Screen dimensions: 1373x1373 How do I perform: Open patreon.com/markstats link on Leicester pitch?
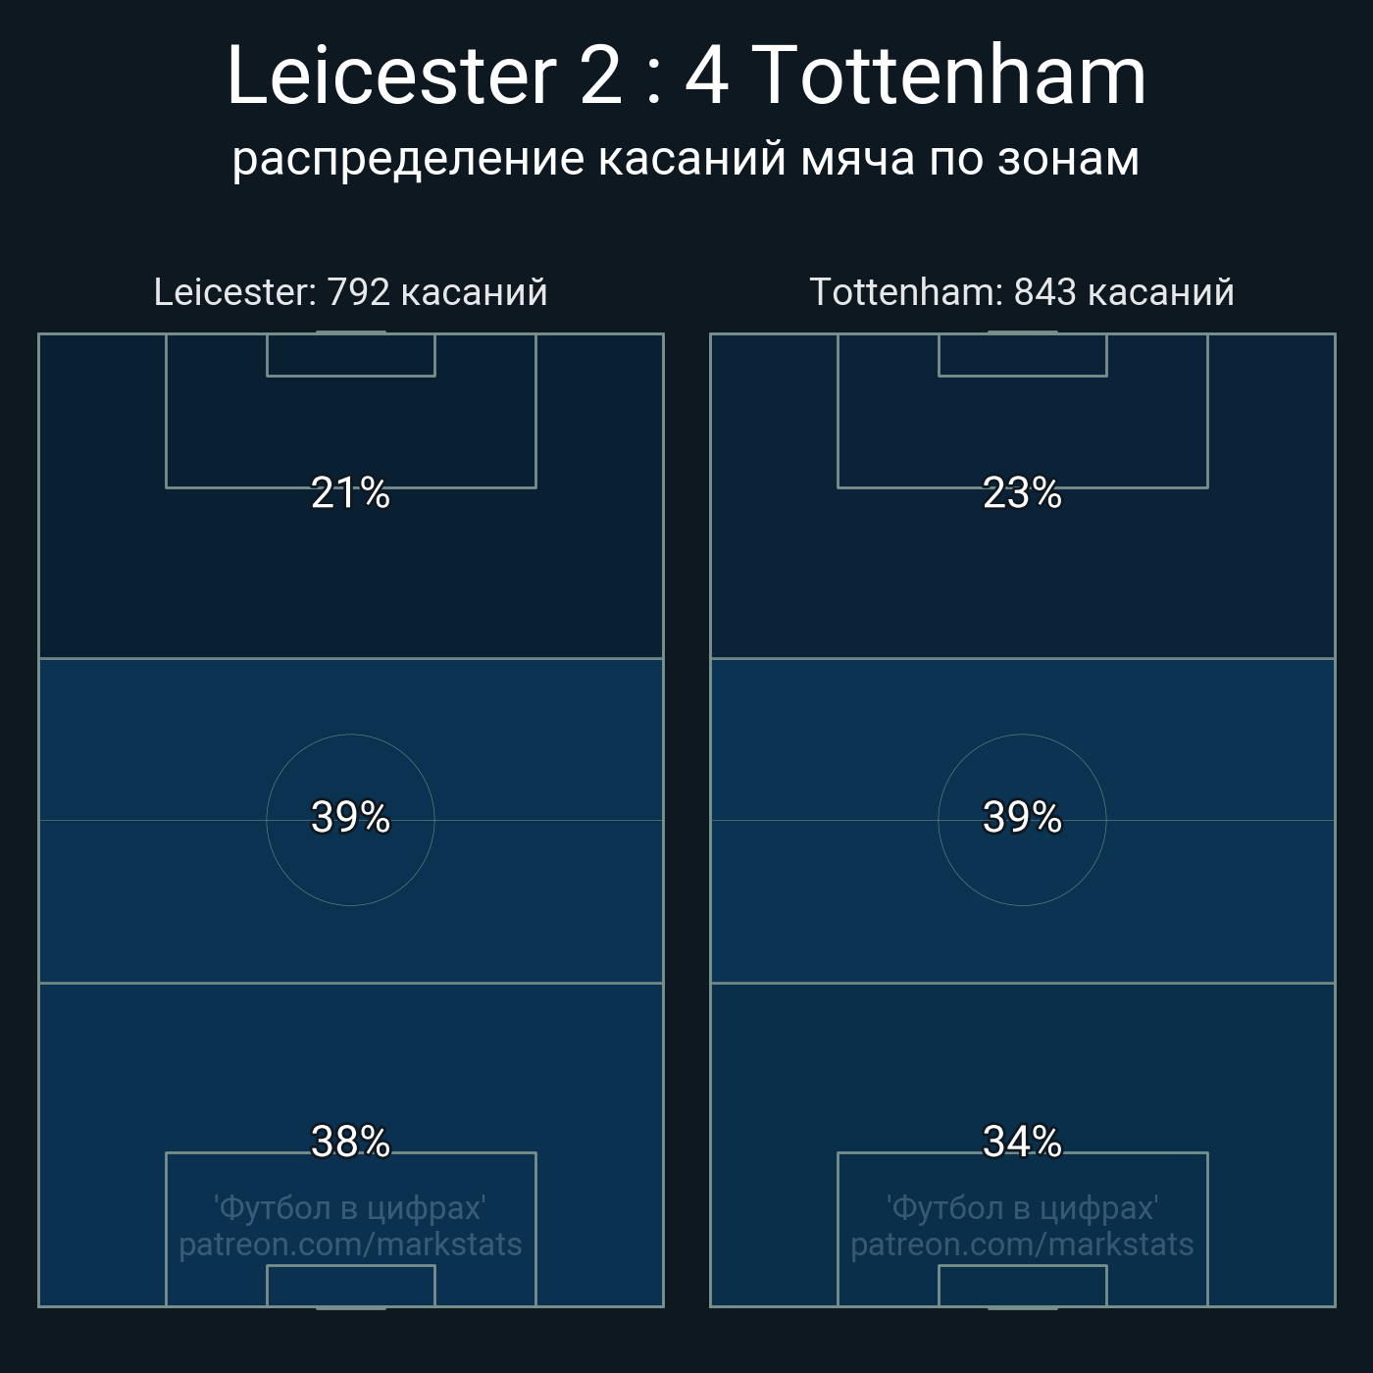click(351, 1245)
